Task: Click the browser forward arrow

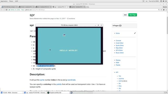Action: 4,10
